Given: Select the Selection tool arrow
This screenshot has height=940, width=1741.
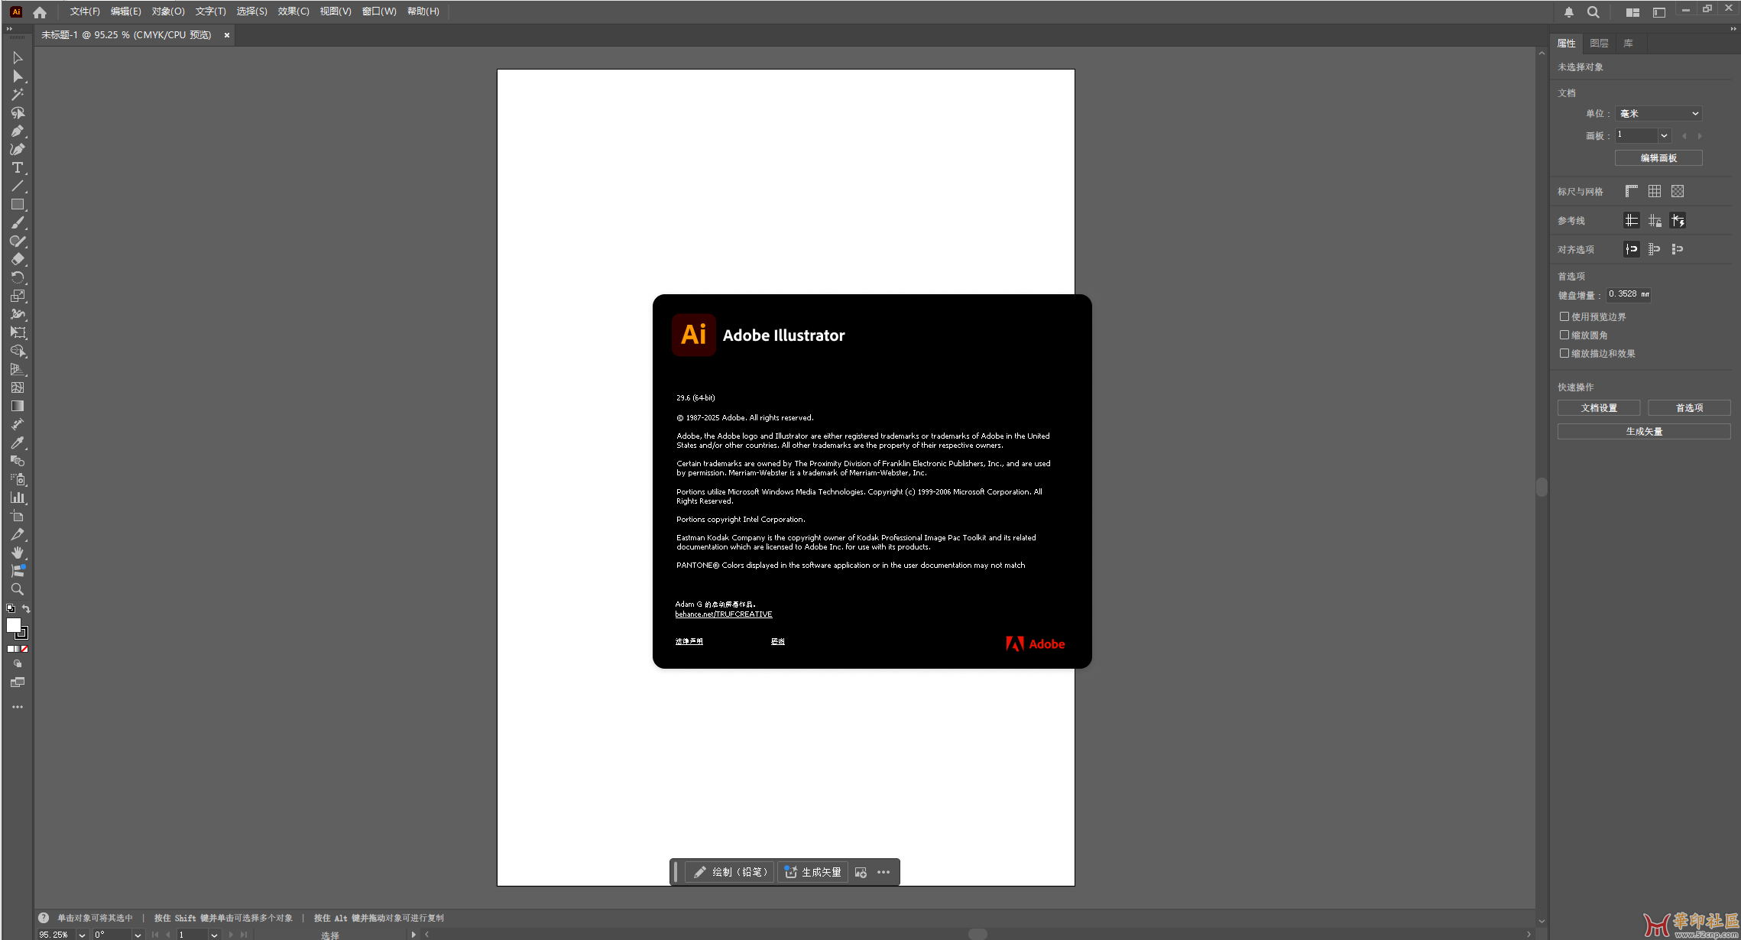Looking at the screenshot, I should point(18,58).
